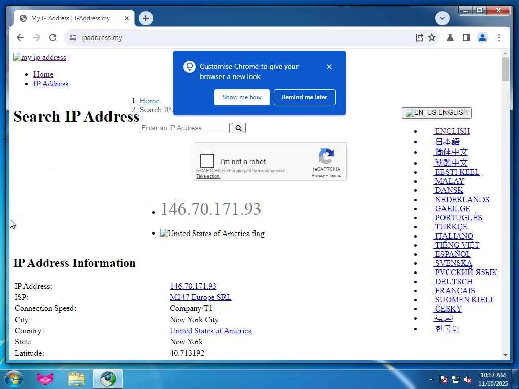Click the scrollbar down arrow
Image resolution: width=519 pixels, height=389 pixels.
(505, 355)
